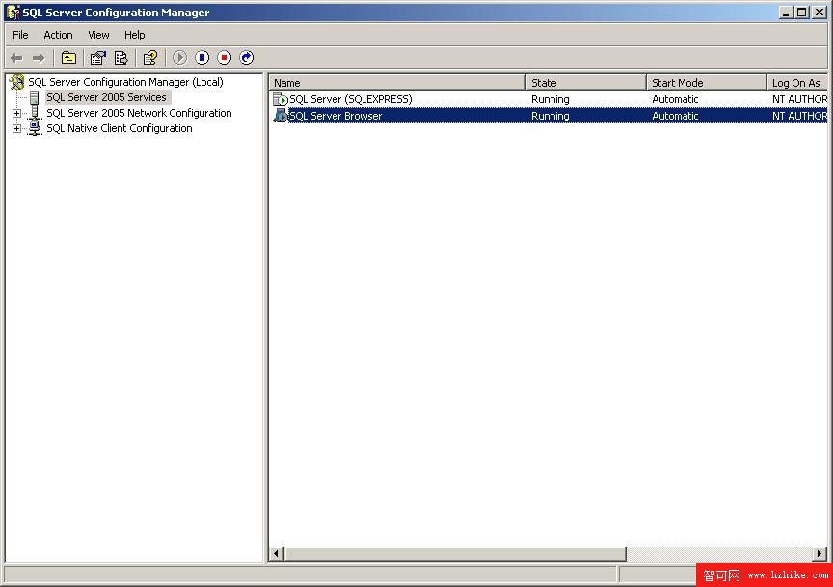Select SQL Server 2005 Services tree item
Screen dimensions: 833x587
[x=107, y=97]
